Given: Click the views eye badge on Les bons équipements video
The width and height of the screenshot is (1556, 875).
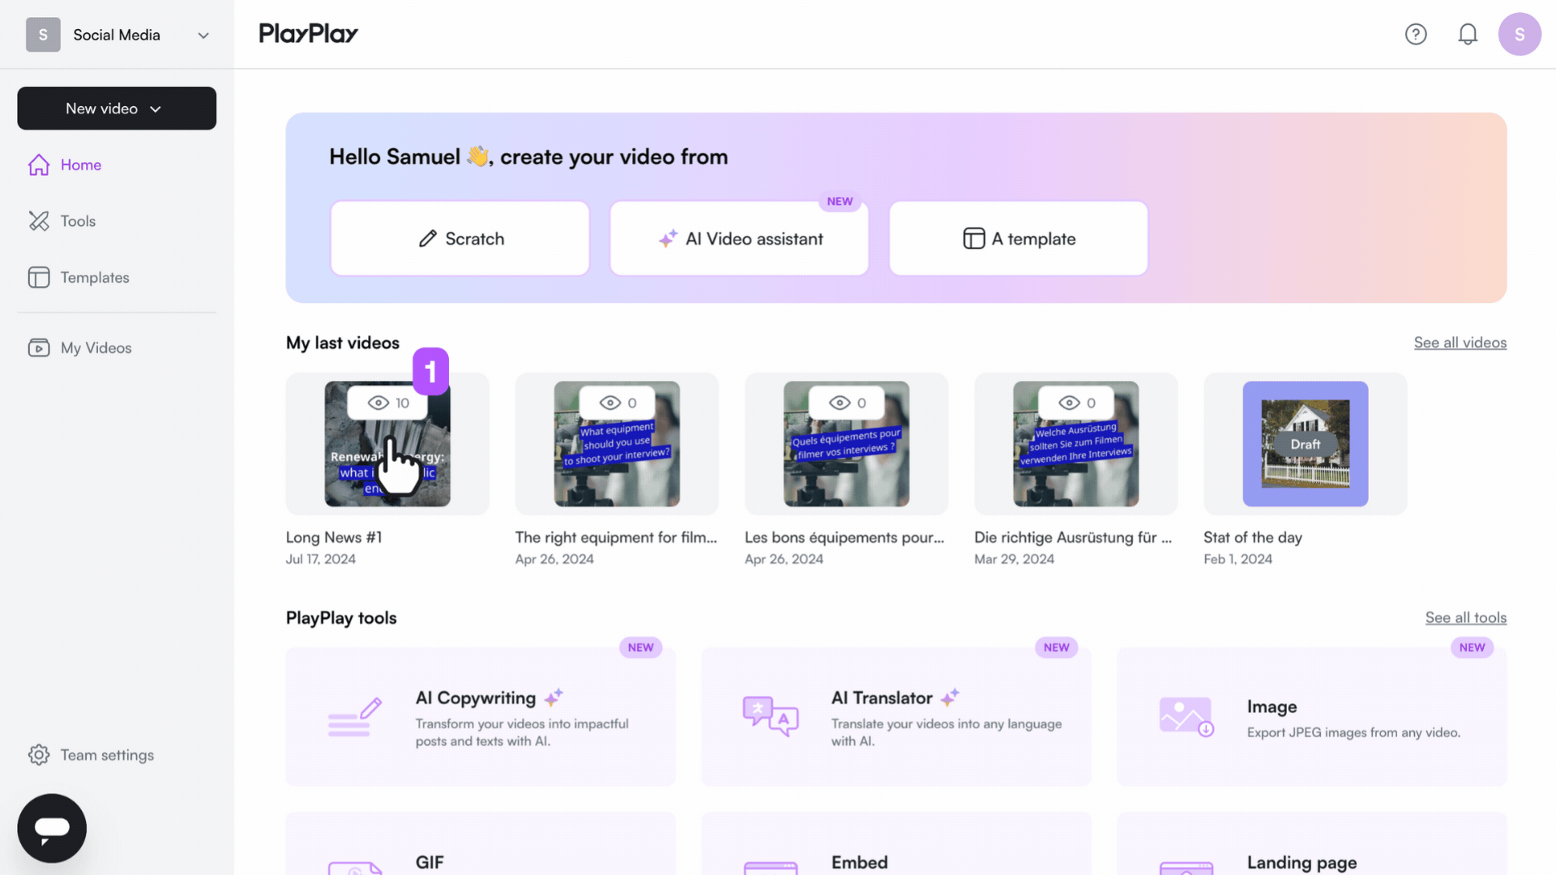Looking at the screenshot, I should [x=847, y=403].
